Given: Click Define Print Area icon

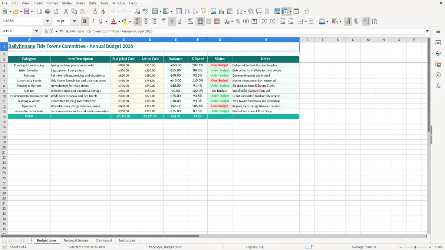Looking at the screenshot, I should pos(277,11).
